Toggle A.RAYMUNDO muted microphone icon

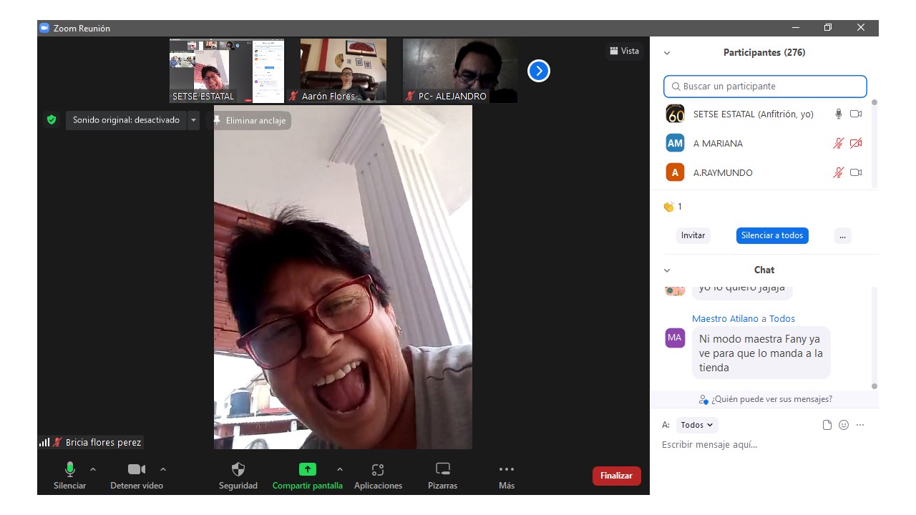point(839,172)
